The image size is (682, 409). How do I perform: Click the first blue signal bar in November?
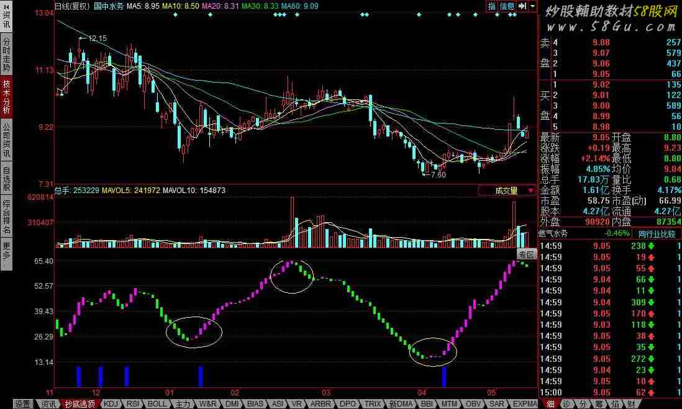[79, 377]
